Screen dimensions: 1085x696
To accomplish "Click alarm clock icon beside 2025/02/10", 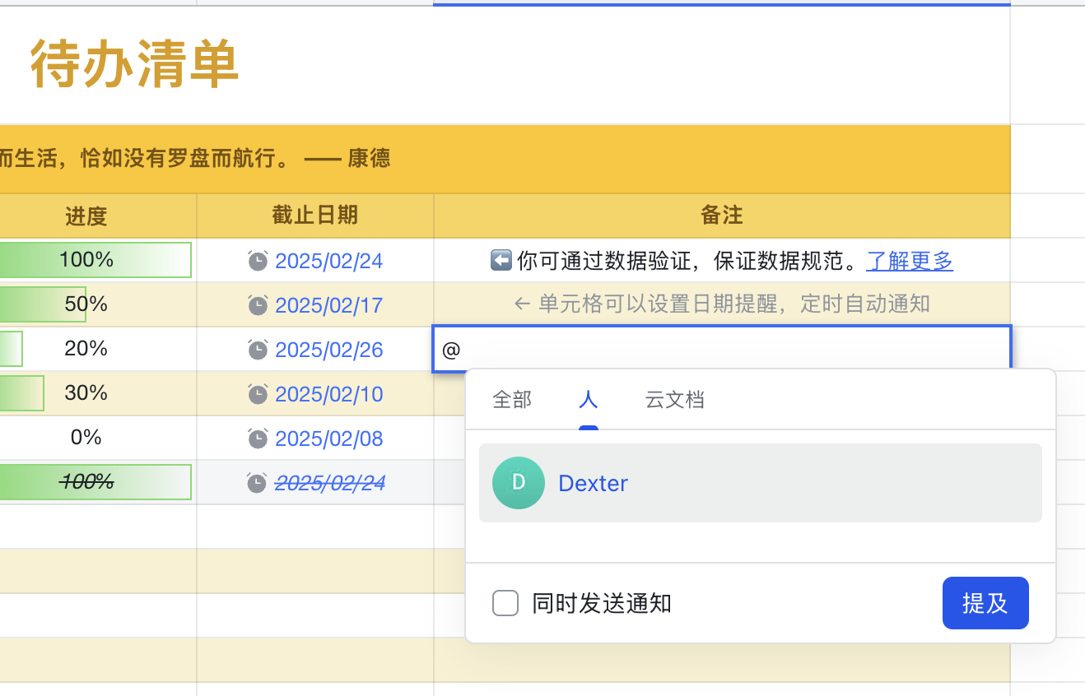I will pos(258,394).
